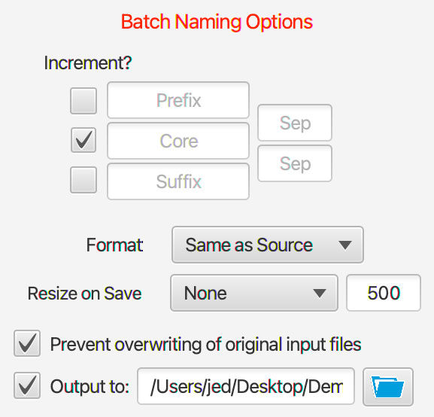This screenshot has width=434, height=417.
Task: Focus the Prefix text field
Action: coord(178,100)
